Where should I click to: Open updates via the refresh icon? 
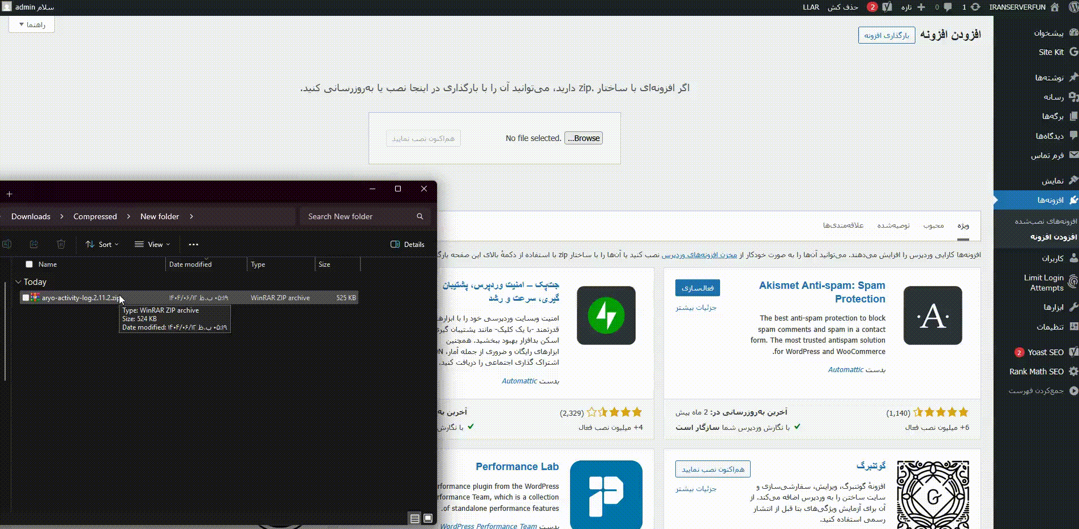(x=975, y=7)
